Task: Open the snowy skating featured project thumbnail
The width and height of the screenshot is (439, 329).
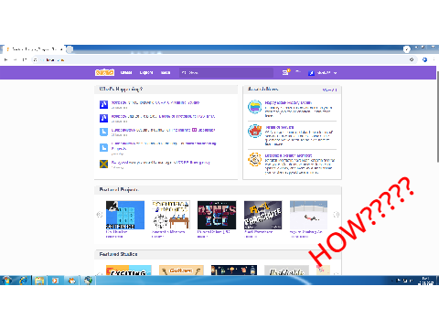Action: click(308, 215)
